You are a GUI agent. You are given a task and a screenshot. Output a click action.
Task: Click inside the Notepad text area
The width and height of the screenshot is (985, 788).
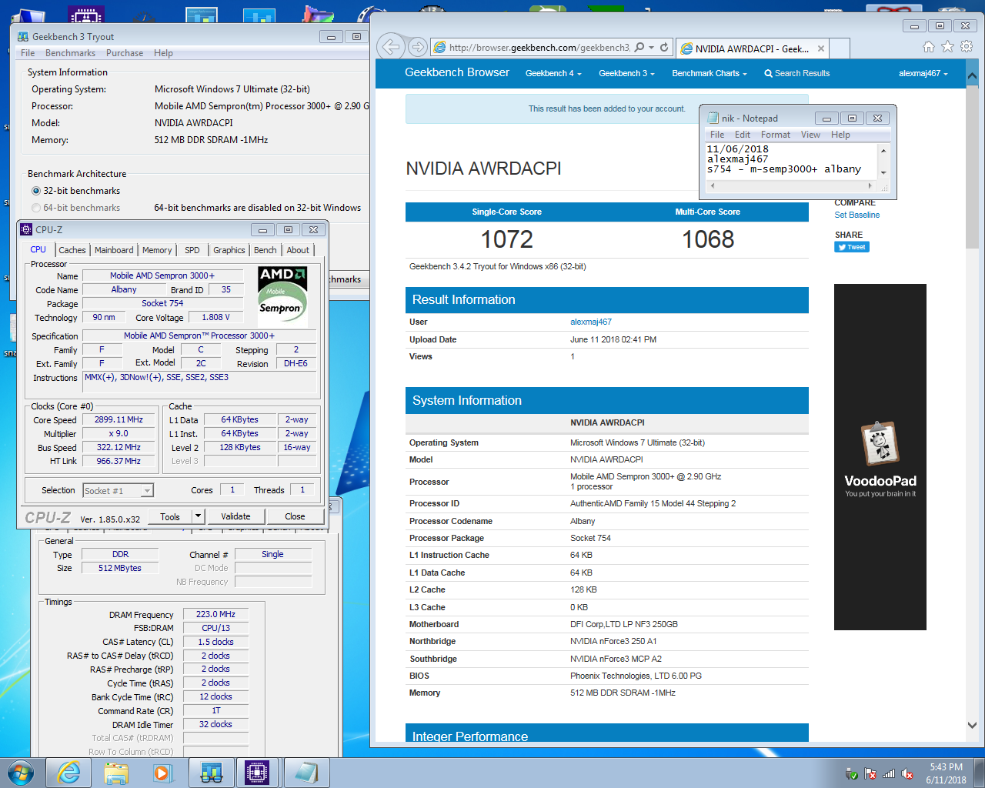click(790, 162)
